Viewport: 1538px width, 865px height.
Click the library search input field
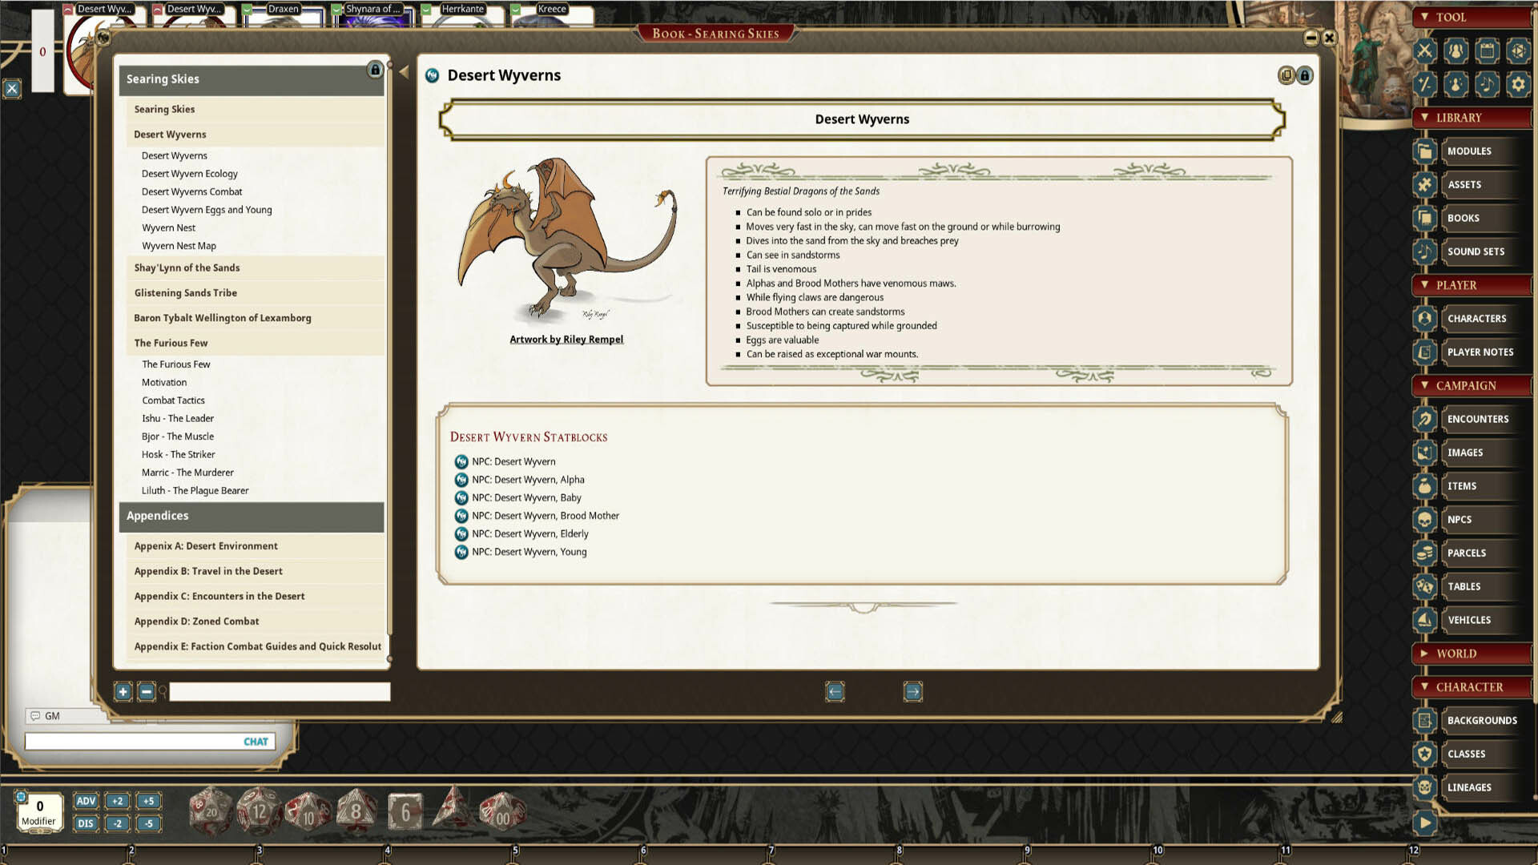(279, 691)
